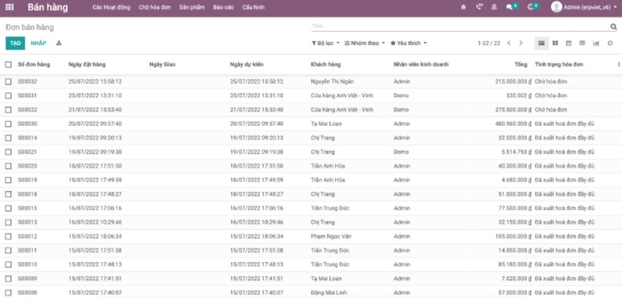Click the TẠO create button
The height and width of the screenshot is (298, 622).
pos(15,43)
